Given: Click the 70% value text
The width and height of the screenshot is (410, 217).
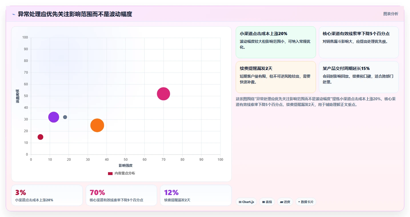Looking at the screenshot, I should pyautogui.click(x=97, y=192).
